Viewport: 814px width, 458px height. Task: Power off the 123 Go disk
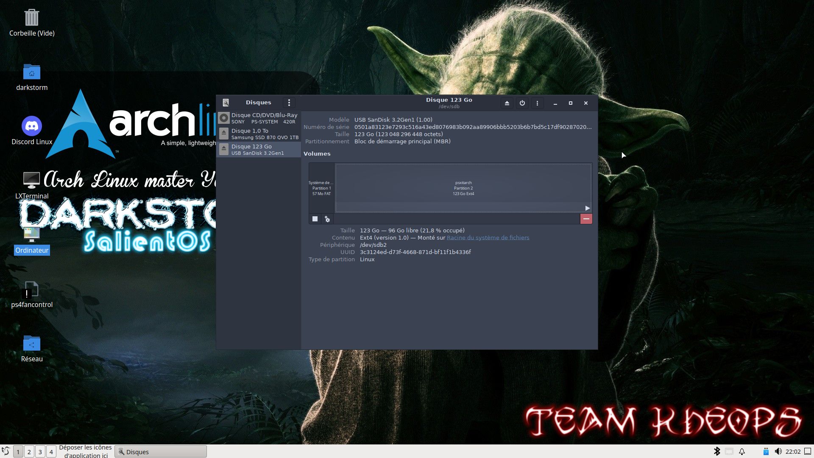tap(522, 103)
